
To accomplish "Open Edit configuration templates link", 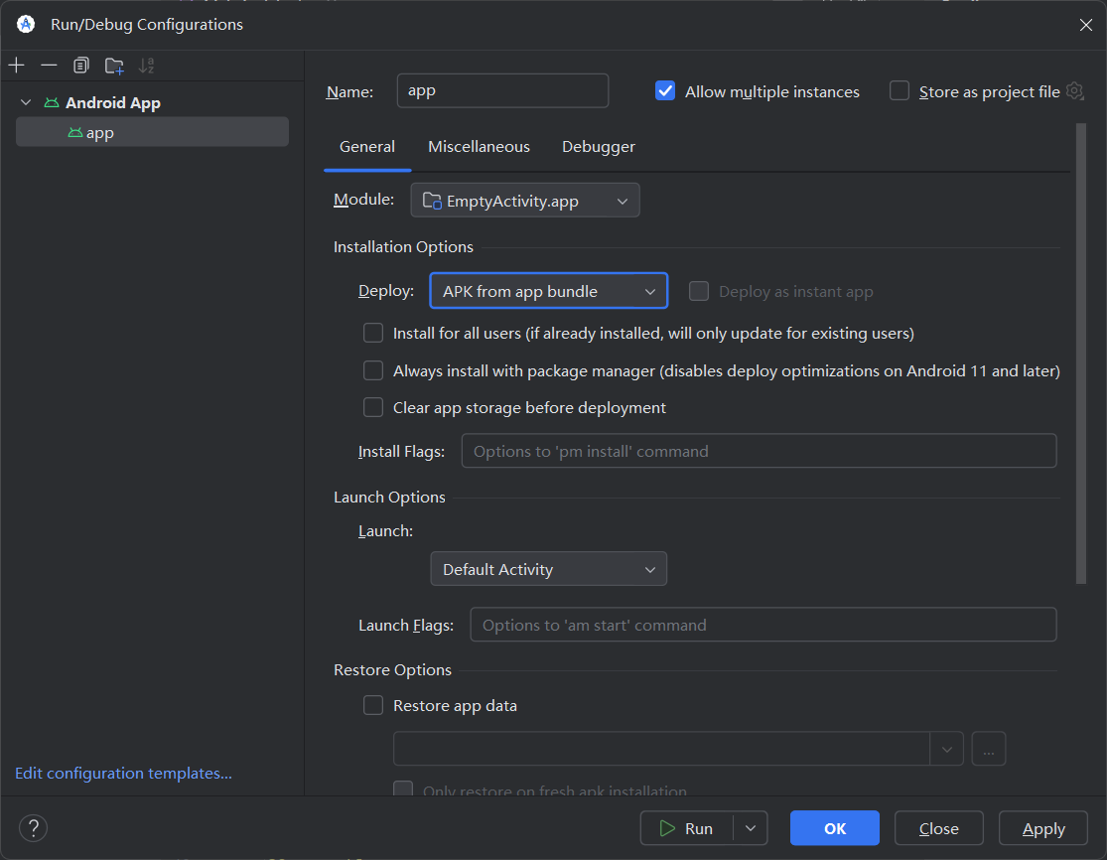I will click(123, 774).
